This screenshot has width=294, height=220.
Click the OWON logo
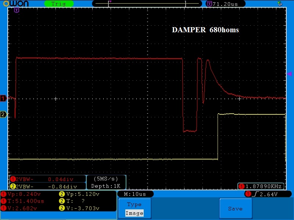pyautogui.click(x=16, y=4)
